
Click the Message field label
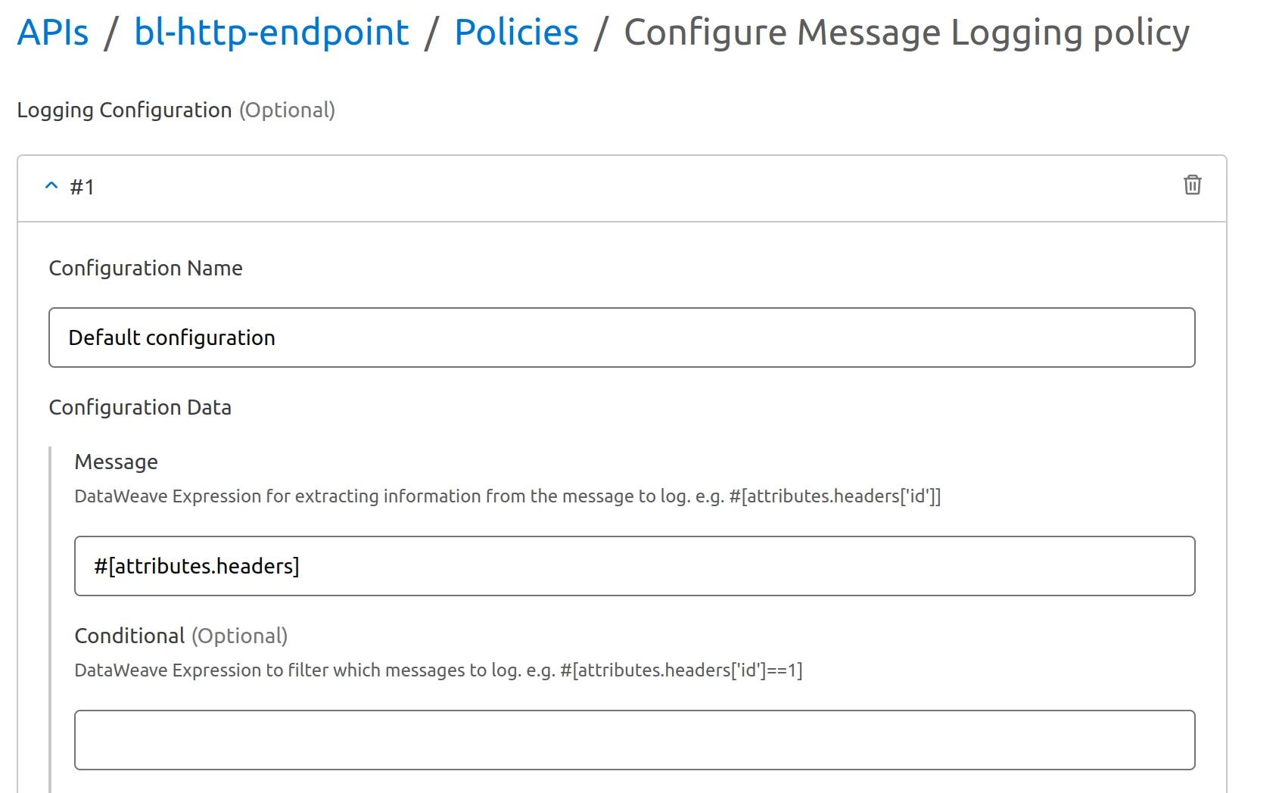[116, 462]
